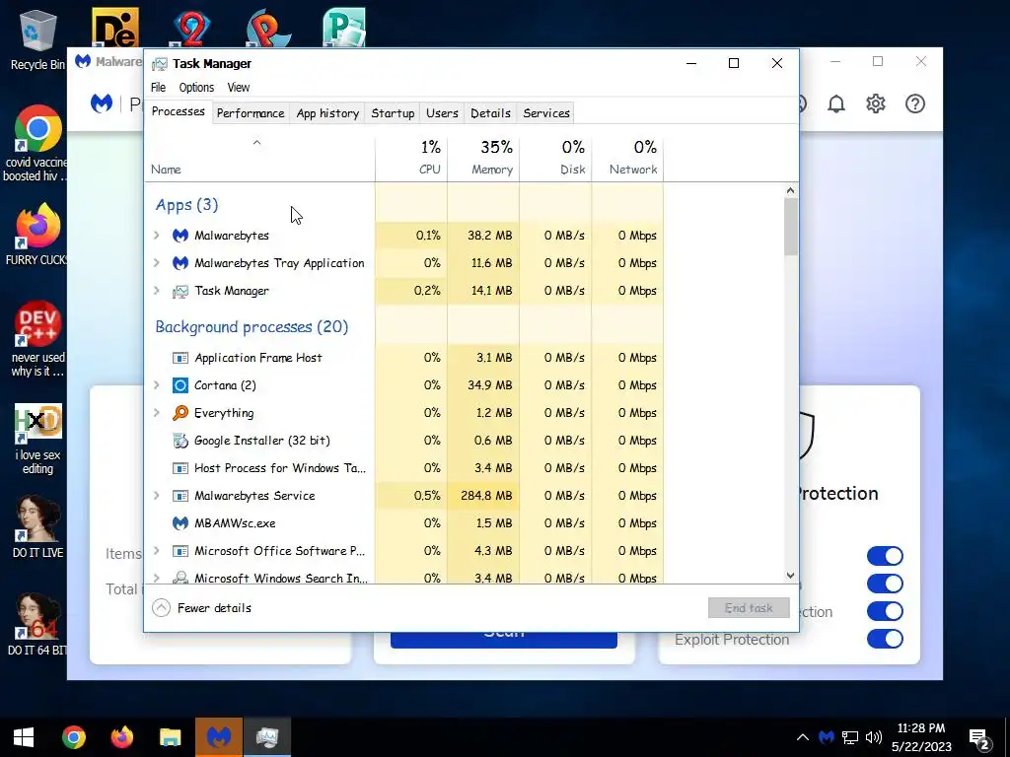This screenshot has height=757, width=1010.
Task: Switch to the App history tab
Action: [x=327, y=113]
